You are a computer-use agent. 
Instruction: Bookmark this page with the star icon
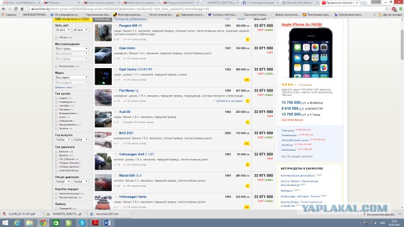click(387, 9)
